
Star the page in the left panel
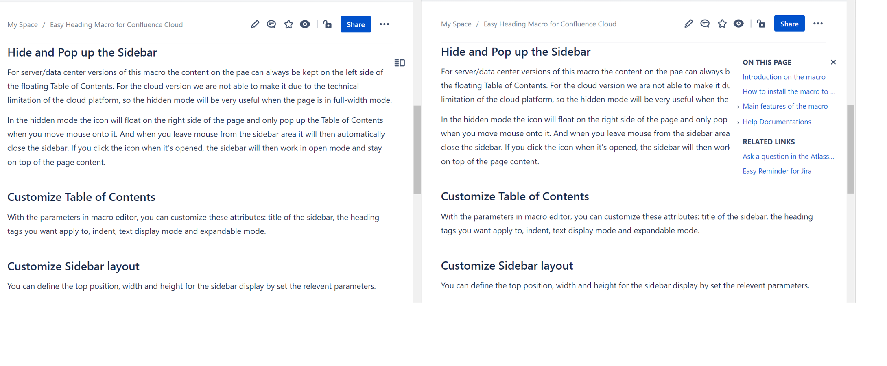click(288, 24)
